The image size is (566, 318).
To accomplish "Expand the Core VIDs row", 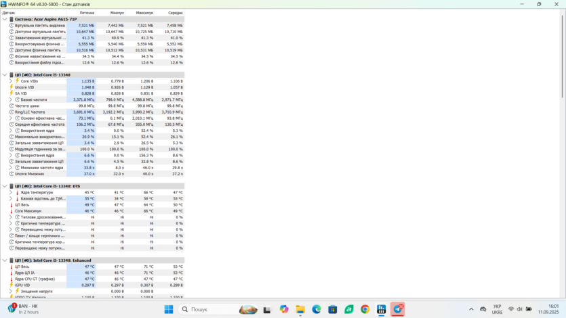I will (x=10, y=81).
